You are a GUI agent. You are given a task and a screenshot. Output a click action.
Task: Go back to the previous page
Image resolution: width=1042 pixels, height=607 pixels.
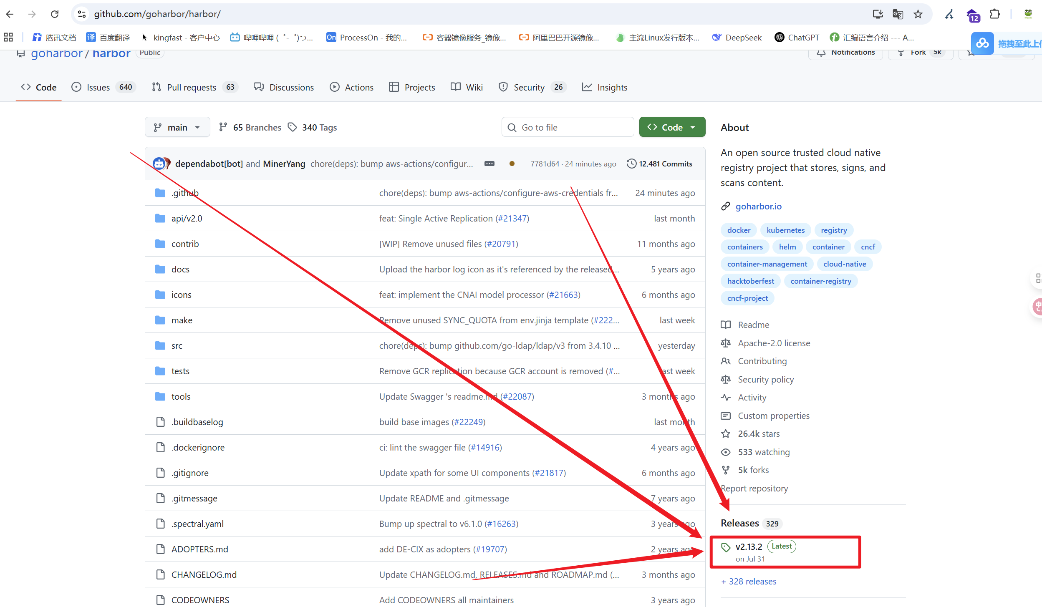point(10,14)
